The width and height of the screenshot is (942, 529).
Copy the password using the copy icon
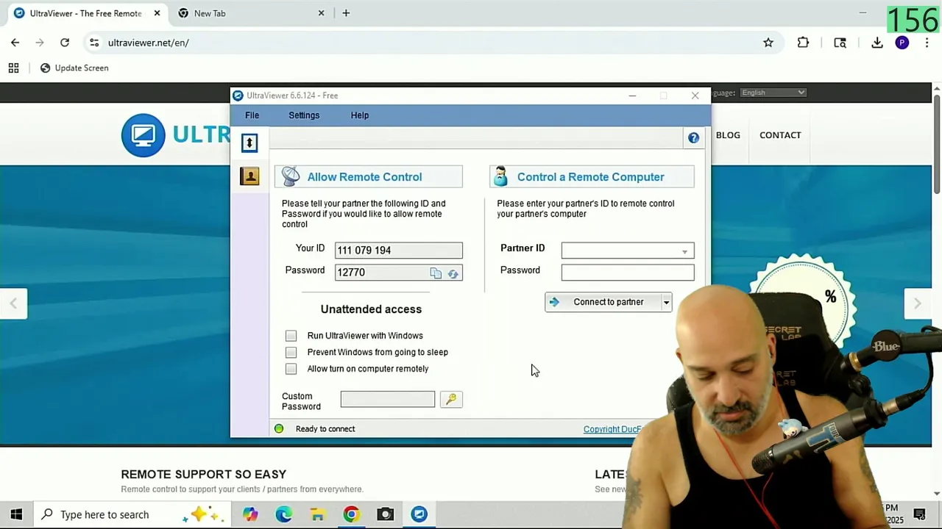[436, 273]
